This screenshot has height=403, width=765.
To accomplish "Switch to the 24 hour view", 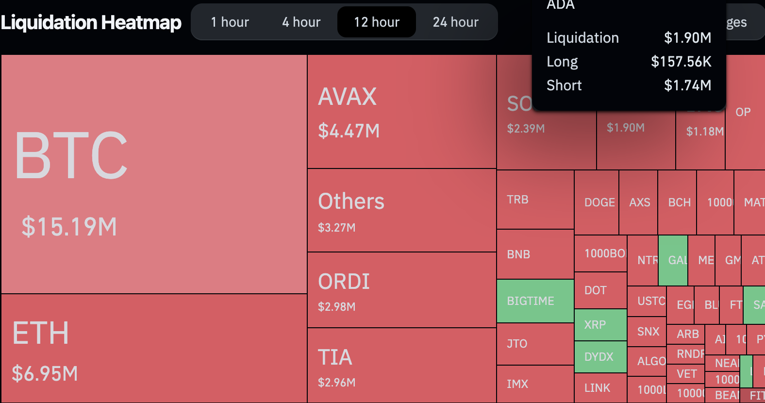I will pyautogui.click(x=455, y=22).
